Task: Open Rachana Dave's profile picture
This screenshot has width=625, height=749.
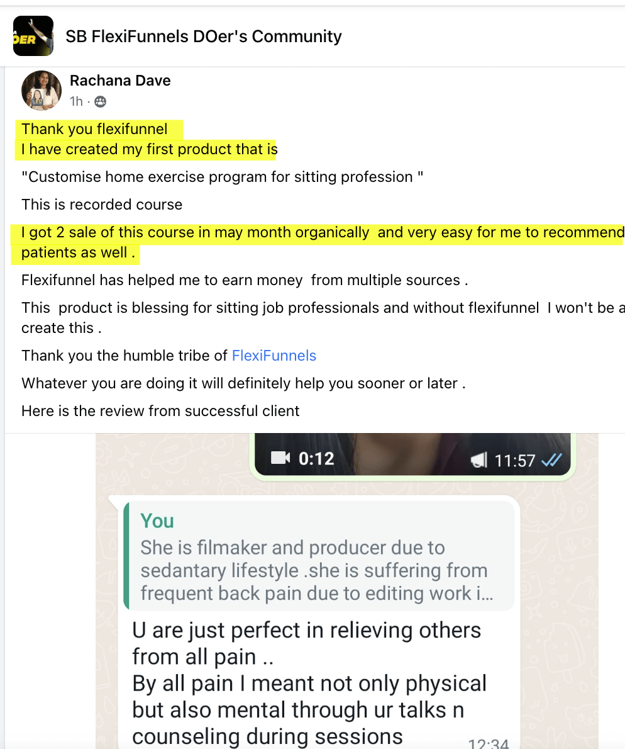Action: pyautogui.click(x=41, y=91)
